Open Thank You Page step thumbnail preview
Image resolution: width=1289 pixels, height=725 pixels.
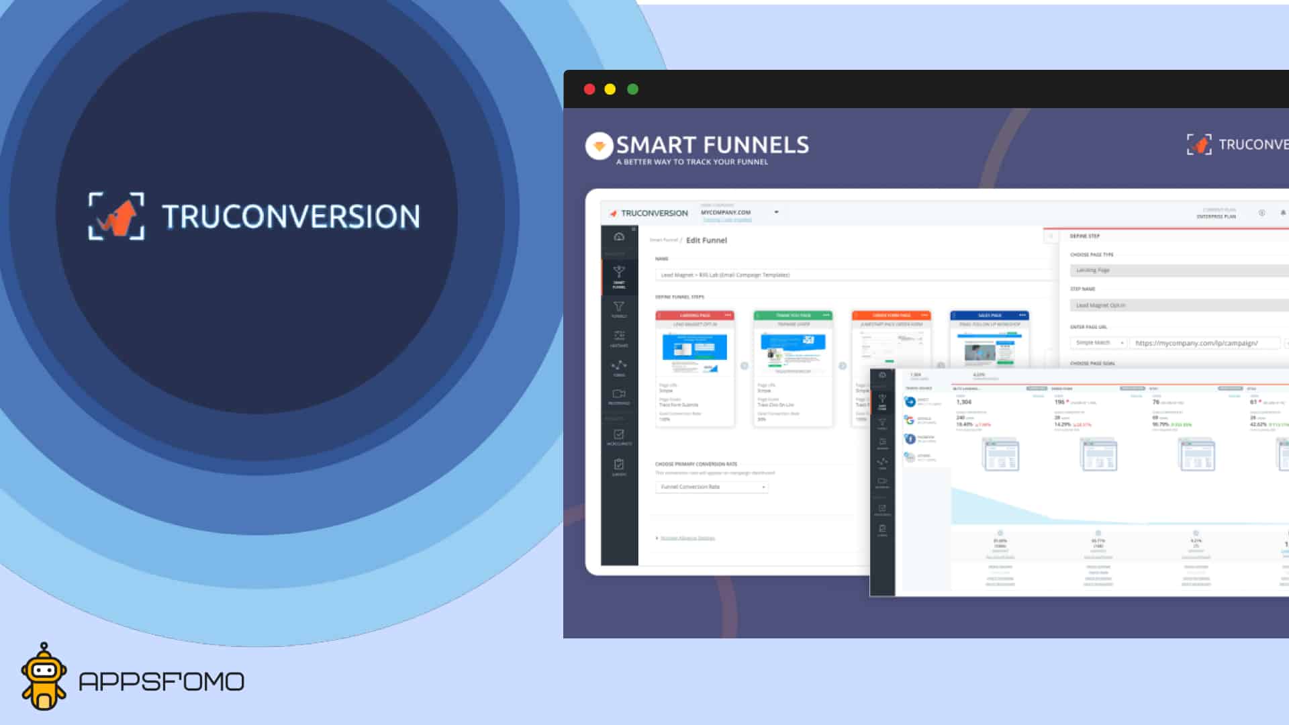[792, 354]
